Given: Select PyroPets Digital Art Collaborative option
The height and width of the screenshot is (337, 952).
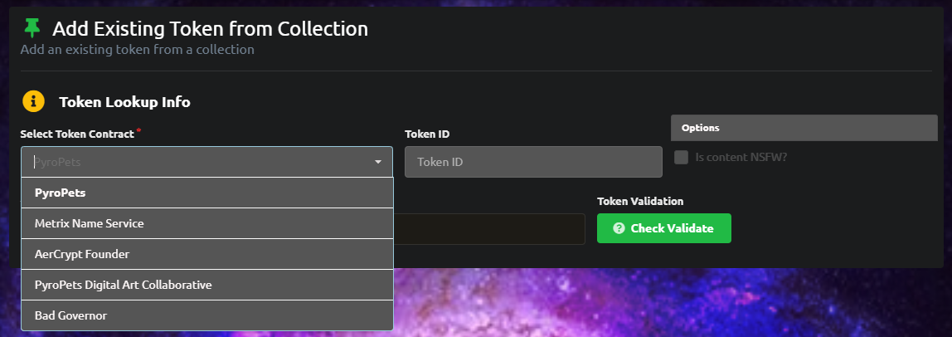Looking at the screenshot, I should pyautogui.click(x=207, y=285).
